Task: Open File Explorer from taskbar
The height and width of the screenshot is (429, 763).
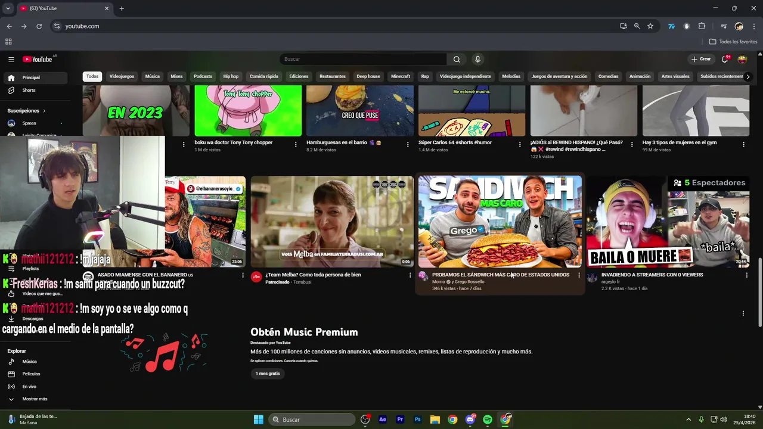Action: (x=435, y=419)
